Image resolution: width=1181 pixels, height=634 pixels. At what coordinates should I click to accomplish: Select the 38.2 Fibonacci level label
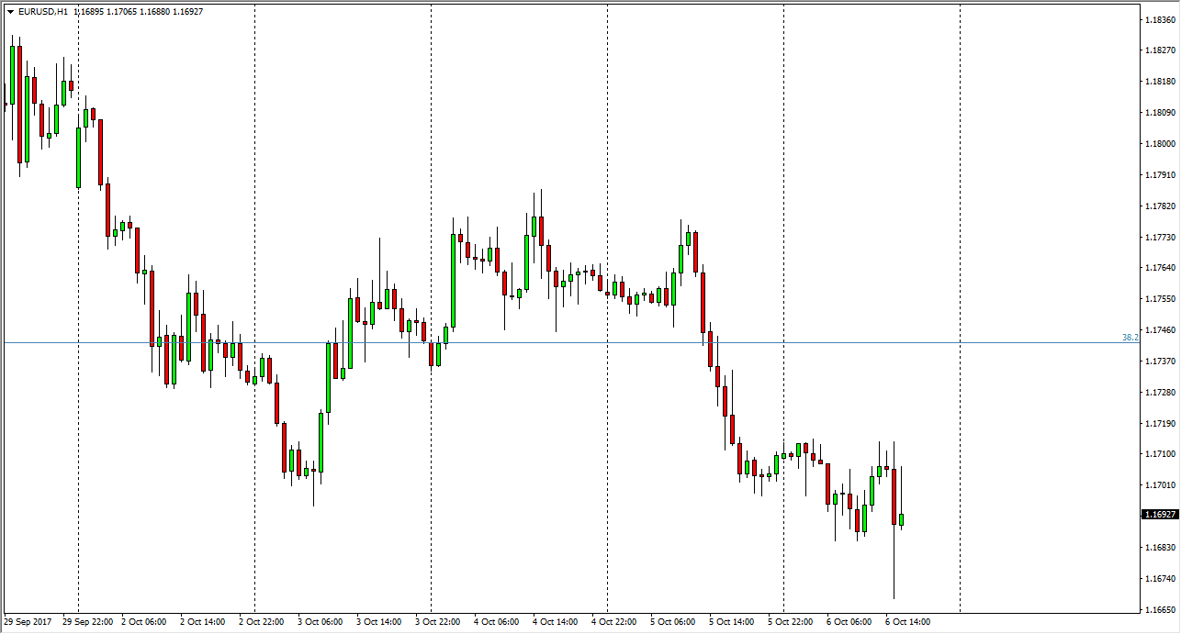coord(1130,338)
